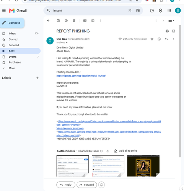Click the attachment paperclip indicator in header
The image size is (184, 191).
pos(120,39)
